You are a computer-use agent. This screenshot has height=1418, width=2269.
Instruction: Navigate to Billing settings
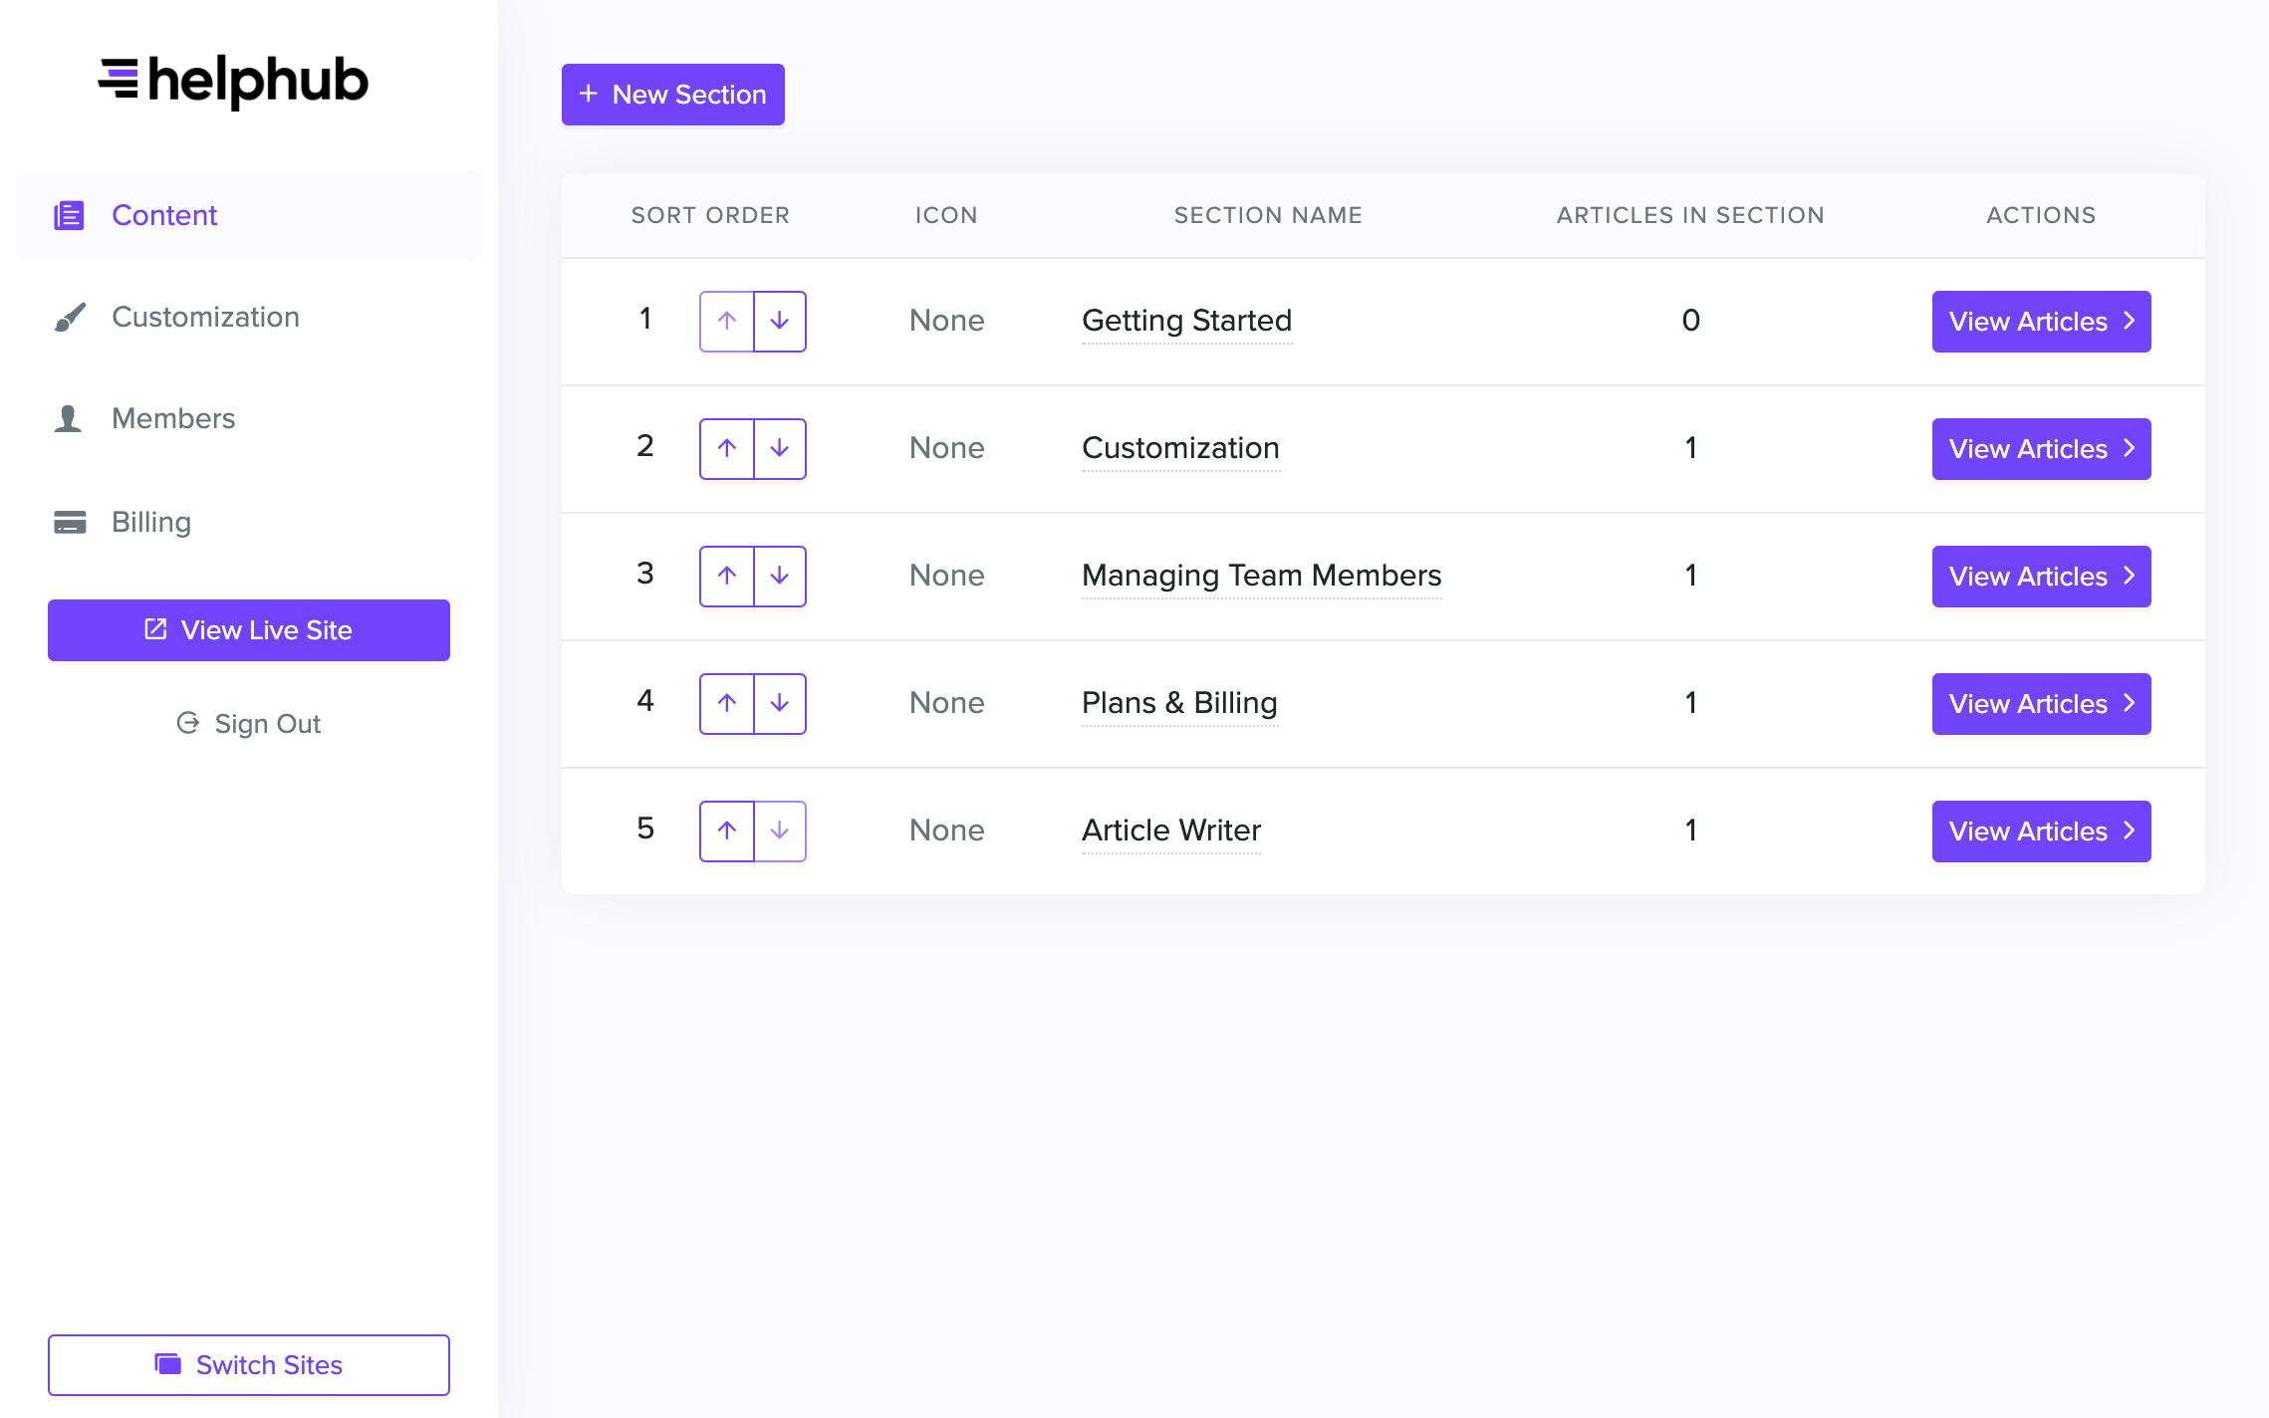(x=151, y=522)
